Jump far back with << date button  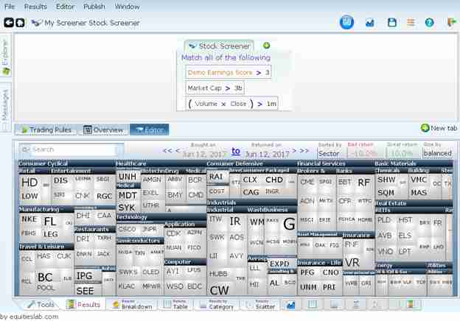(167, 150)
